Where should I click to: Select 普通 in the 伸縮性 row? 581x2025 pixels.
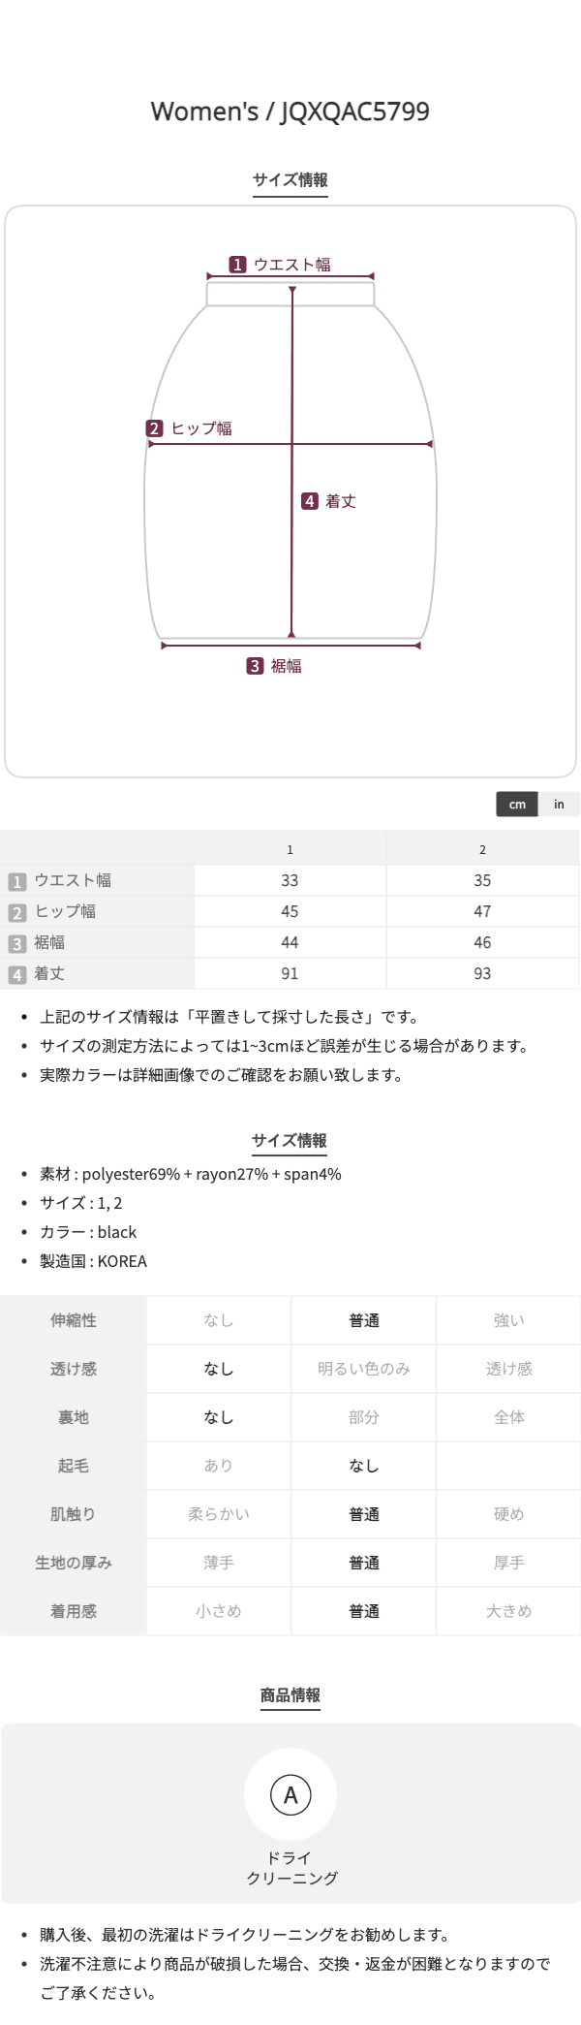pyautogui.click(x=364, y=1320)
